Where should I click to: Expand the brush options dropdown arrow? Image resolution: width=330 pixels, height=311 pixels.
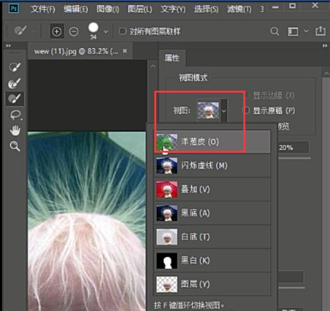click(106, 32)
